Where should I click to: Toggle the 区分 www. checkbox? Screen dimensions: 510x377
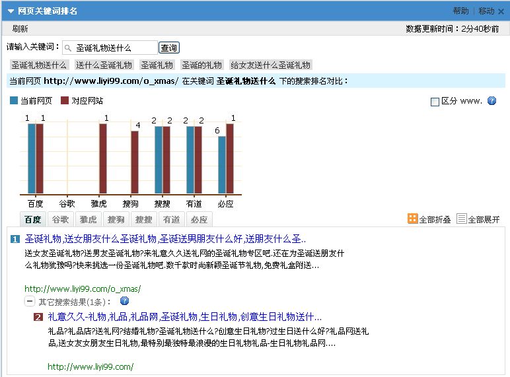[x=435, y=102]
